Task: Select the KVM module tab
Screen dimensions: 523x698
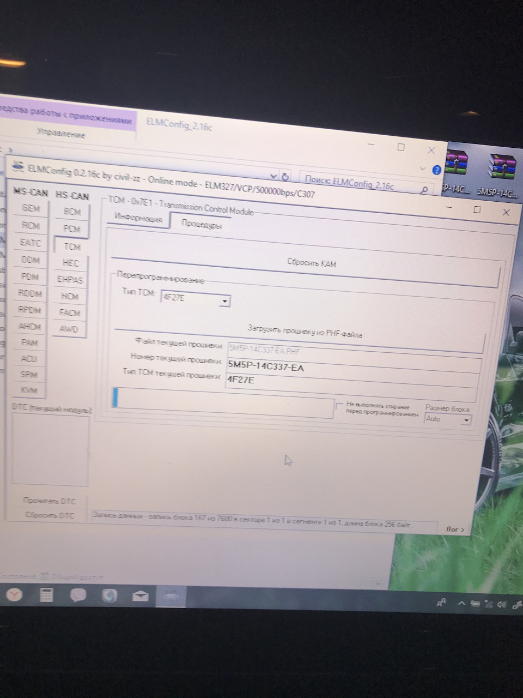Action: (30, 390)
